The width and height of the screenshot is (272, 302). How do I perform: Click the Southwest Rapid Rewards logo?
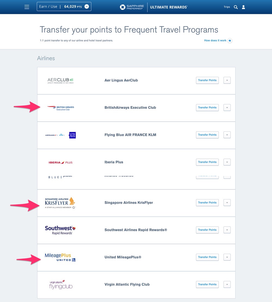(x=60, y=230)
